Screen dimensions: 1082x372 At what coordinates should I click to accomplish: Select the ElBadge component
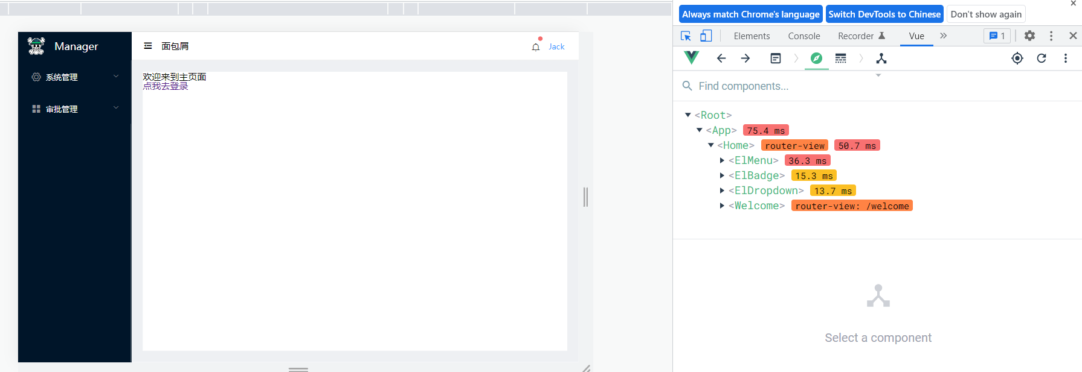coord(756,175)
